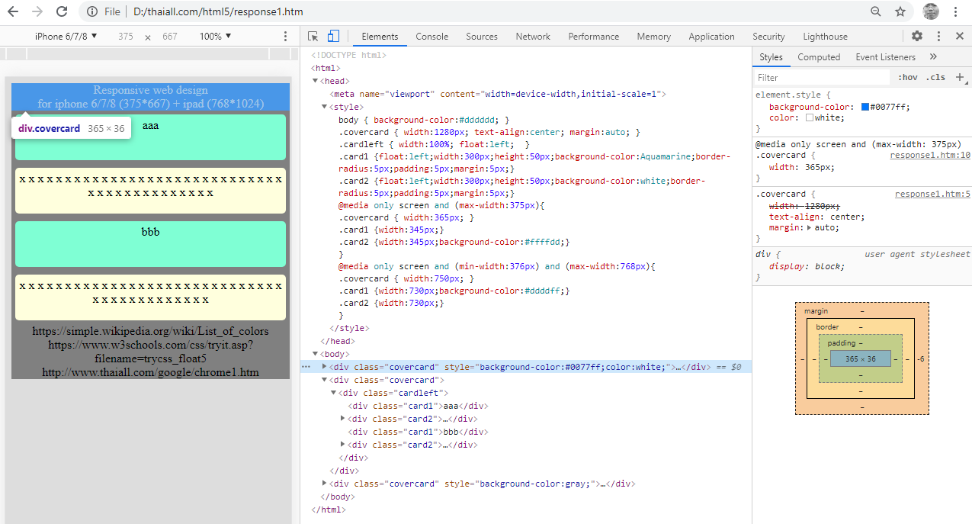Open DevTools settings gear
This screenshot has height=524, width=972.
(x=917, y=36)
